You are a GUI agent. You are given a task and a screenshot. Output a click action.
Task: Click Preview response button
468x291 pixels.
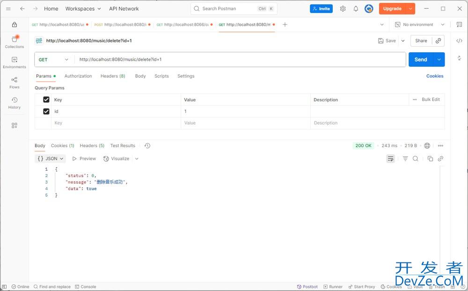84,159
